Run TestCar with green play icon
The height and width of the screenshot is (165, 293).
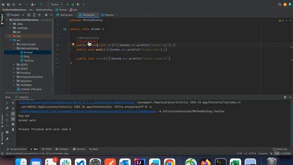(68, 5)
